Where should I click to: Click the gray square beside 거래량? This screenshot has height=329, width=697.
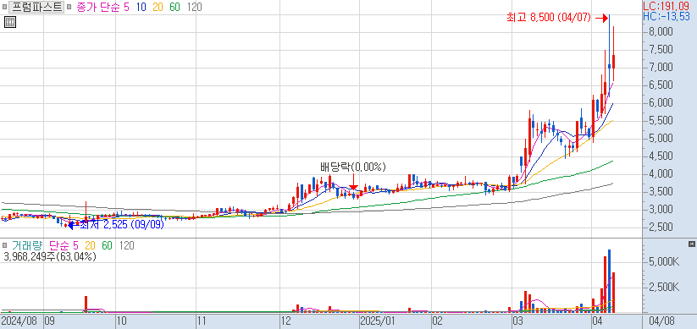pyautogui.click(x=4, y=245)
